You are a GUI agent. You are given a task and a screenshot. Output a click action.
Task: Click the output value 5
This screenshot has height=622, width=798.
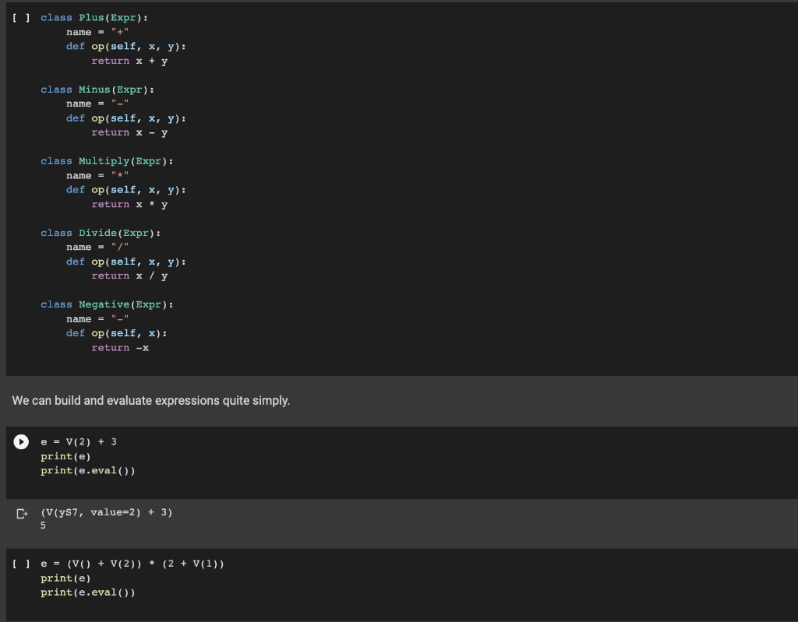(43, 525)
